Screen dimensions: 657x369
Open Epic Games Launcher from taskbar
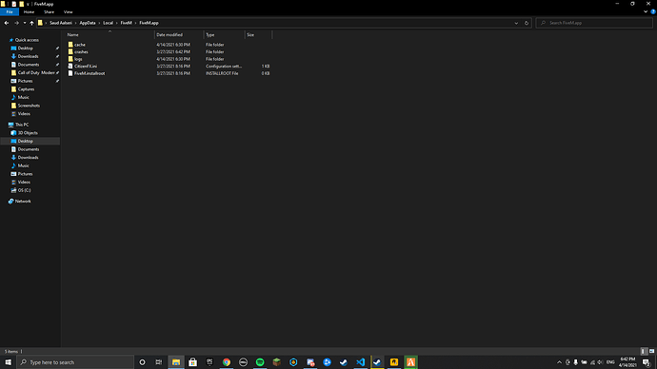(x=209, y=362)
